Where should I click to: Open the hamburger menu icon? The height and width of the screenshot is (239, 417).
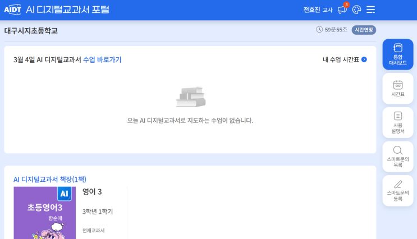pyautogui.click(x=371, y=10)
